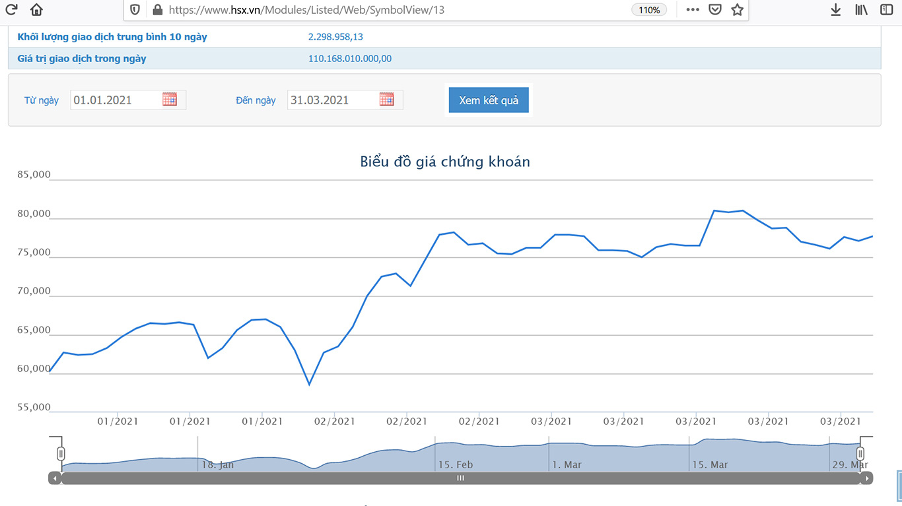Open the calendar picker for Từ ngày
Viewport: 902px width, 506px height.
coord(170,100)
